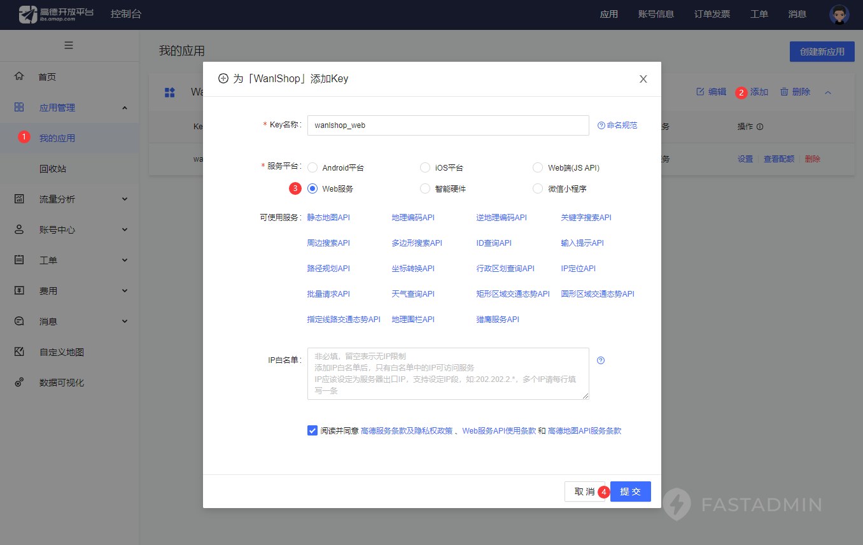Click the 应用管理 grid icon
The width and height of the screenshot is (863, 545).
tap(19, 107)
